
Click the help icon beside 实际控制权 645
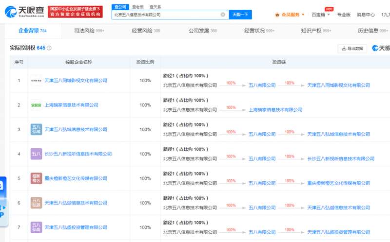pos(49,48)
